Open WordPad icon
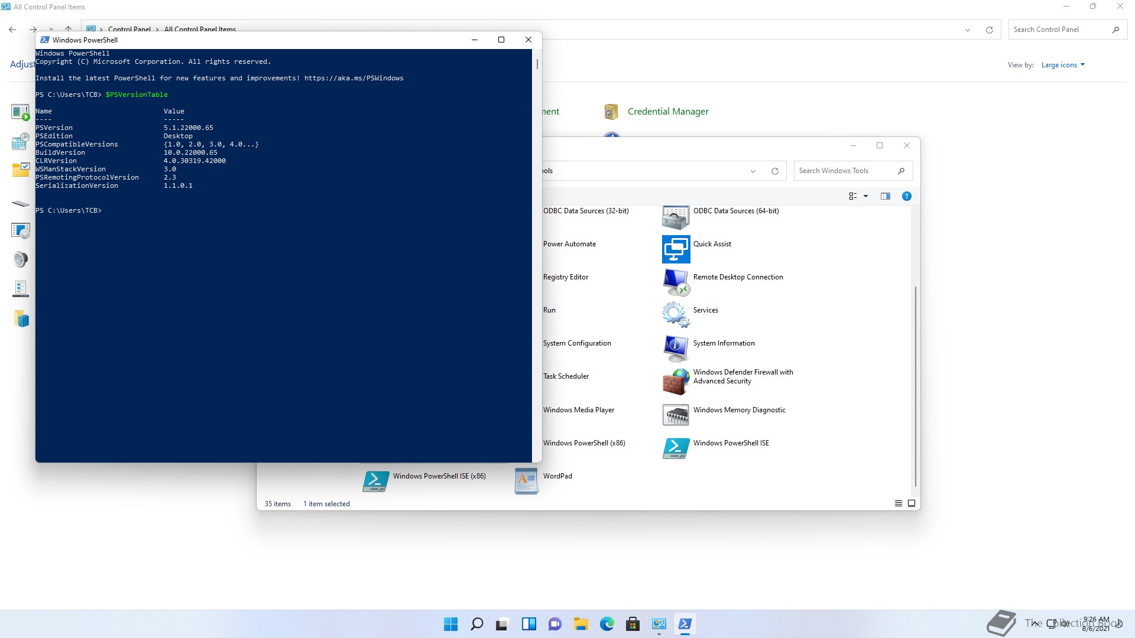The width and height of the screenshot is (1135, 638). [x=526, y=481]
